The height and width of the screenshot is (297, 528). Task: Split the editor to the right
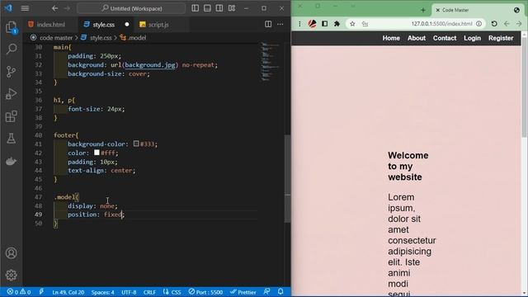(268, 24)
